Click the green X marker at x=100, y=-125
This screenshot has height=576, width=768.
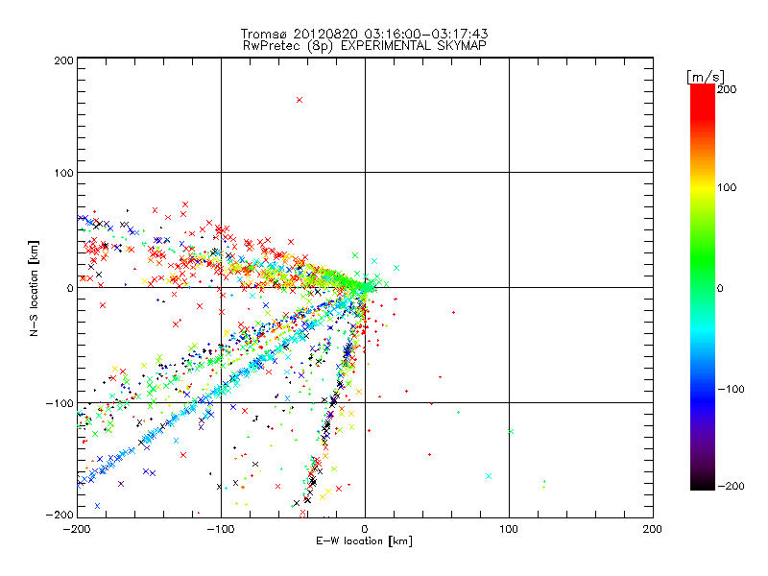click(511, 431)
